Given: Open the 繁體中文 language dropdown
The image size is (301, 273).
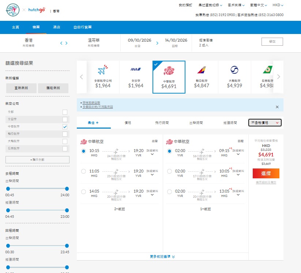Looking at the screenshot, I should (259, 5).
